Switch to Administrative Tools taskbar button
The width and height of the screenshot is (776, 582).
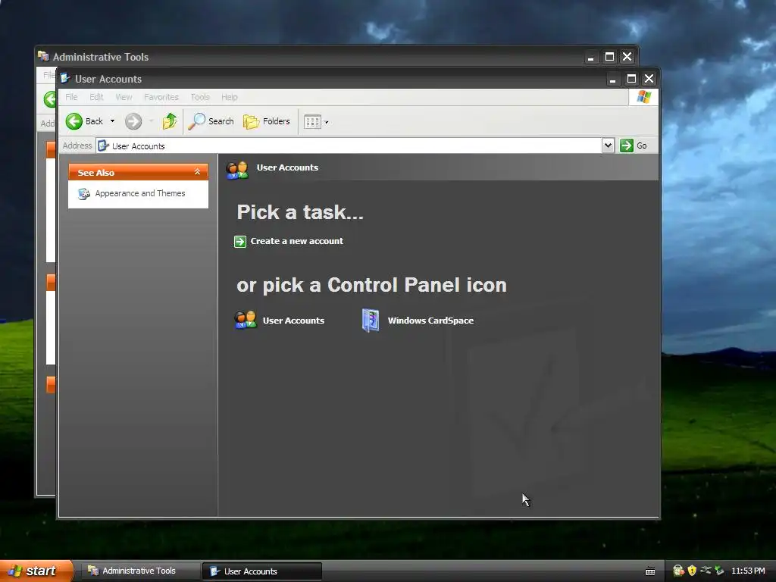pyautogui.click(x=139, y=571)
